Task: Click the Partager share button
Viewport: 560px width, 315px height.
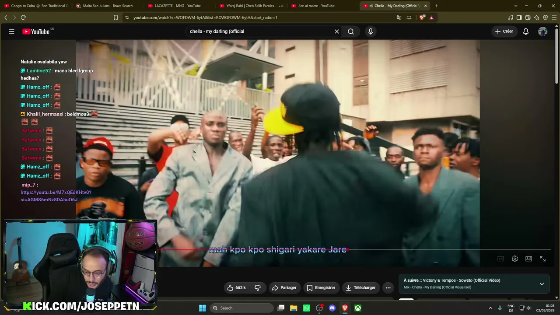Action: pyautogui.click(x=284, y=288)
